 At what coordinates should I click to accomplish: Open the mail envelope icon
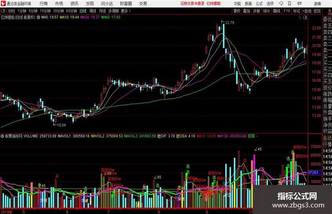299,4
